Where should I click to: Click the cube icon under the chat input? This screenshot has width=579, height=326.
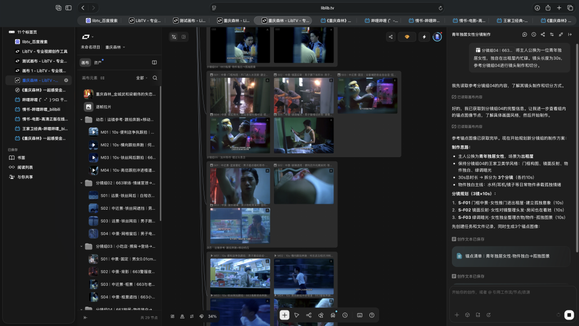467,315
